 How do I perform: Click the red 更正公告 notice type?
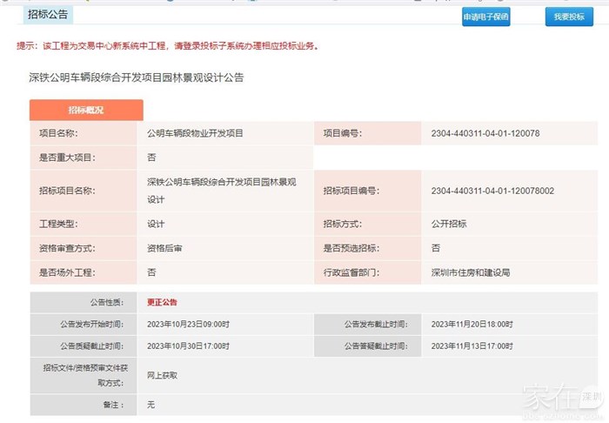click(x=162, y=302)
